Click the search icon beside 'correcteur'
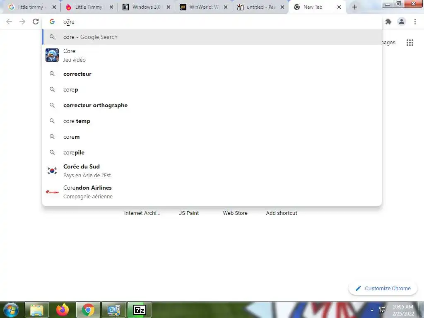The width and height of the screenshot is (424, 318). pos(52,74)
